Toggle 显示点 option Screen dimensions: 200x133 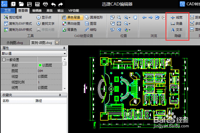click(x=44, y=17)
